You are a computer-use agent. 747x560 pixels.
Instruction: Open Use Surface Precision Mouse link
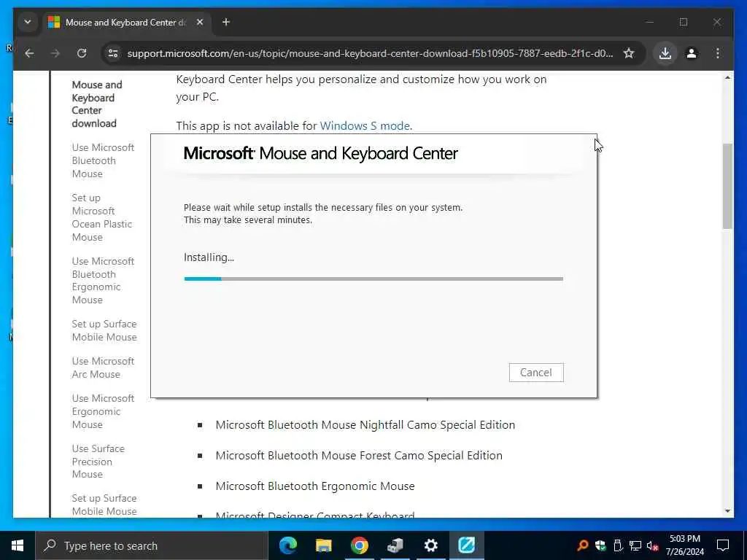(98, 462)
